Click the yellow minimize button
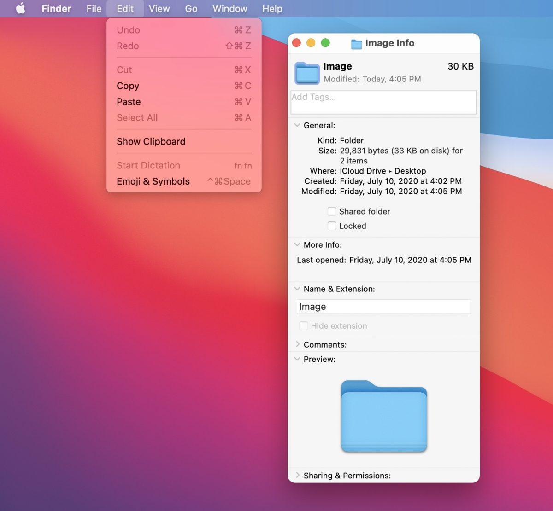Screen dimensions: 553x511 [311, 43]
